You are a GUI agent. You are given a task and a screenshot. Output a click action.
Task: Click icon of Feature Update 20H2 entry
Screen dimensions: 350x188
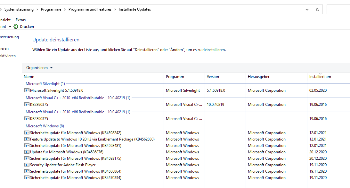[27, 139]
